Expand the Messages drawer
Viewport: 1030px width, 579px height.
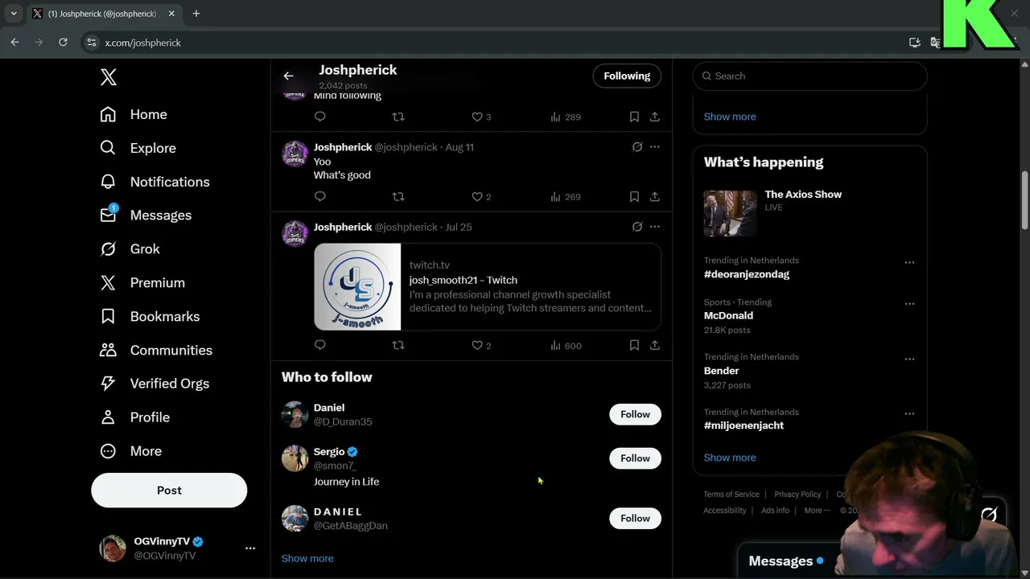pos(785,561)
